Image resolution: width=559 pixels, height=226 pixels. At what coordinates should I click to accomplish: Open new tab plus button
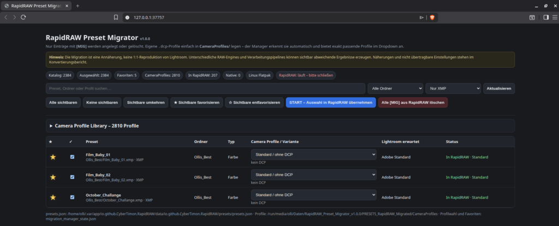tap(78, 5)
